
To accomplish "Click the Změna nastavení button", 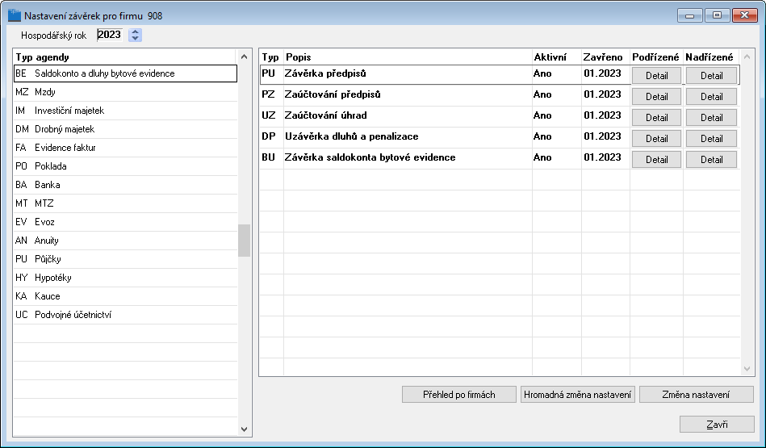I will [696, 395].
